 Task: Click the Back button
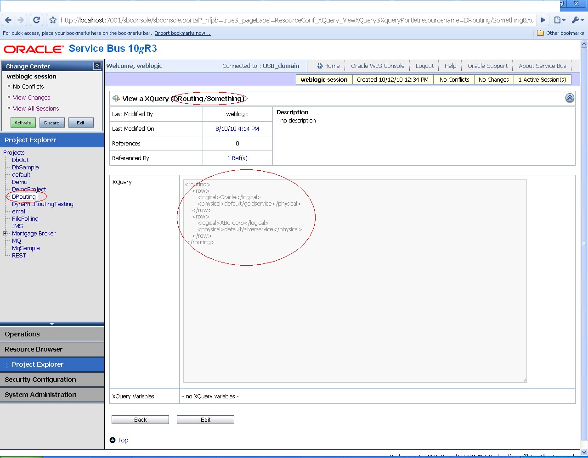tap(140, 420)
